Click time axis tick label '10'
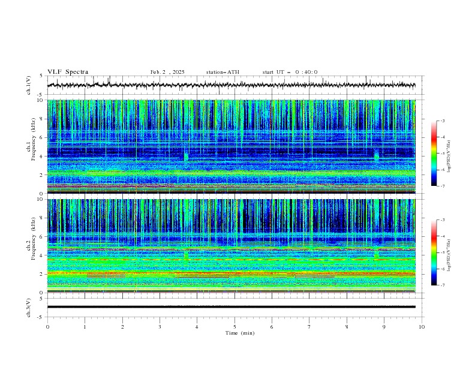The height and width of the screenshot is (367, 475). (x=422, y=327)
